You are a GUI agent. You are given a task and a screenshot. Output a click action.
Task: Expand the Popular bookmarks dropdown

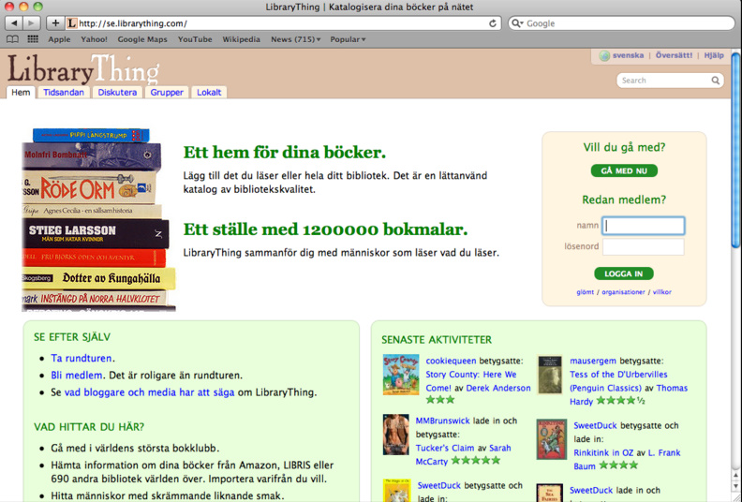(348, 39)
